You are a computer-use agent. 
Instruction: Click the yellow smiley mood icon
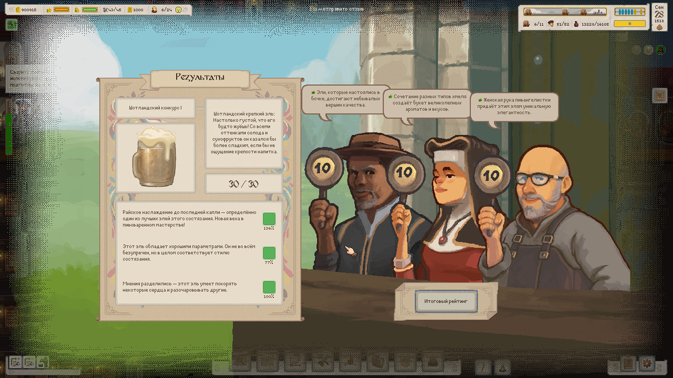click(x=178, y=9)
